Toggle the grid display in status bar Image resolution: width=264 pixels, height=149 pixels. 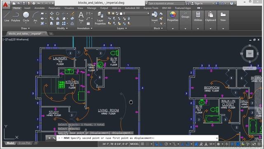tap(142, 144)
